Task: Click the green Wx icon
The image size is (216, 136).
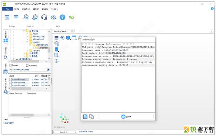Action: (72, 18)
